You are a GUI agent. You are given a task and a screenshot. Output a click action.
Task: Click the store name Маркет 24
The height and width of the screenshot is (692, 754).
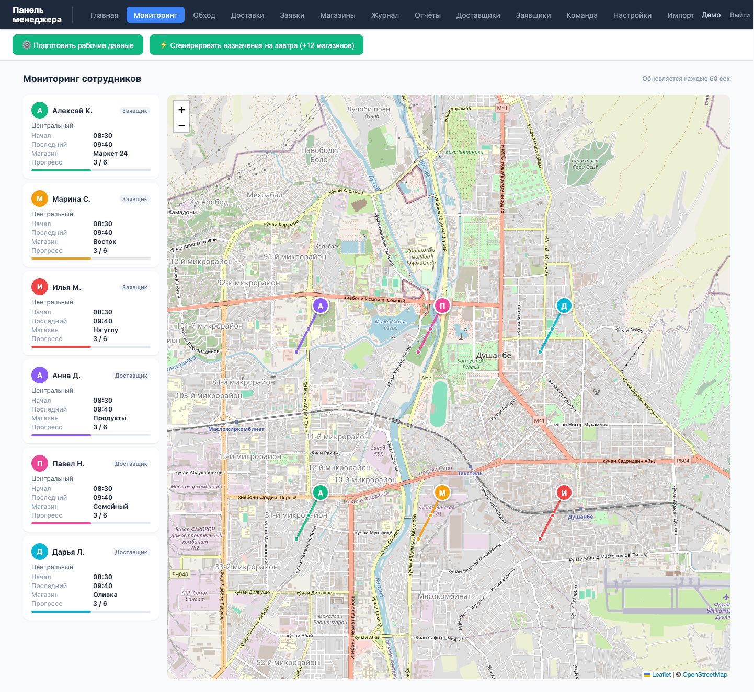pos(110,154)
